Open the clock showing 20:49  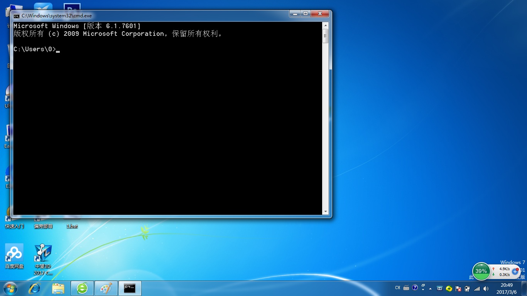point(507,288)
